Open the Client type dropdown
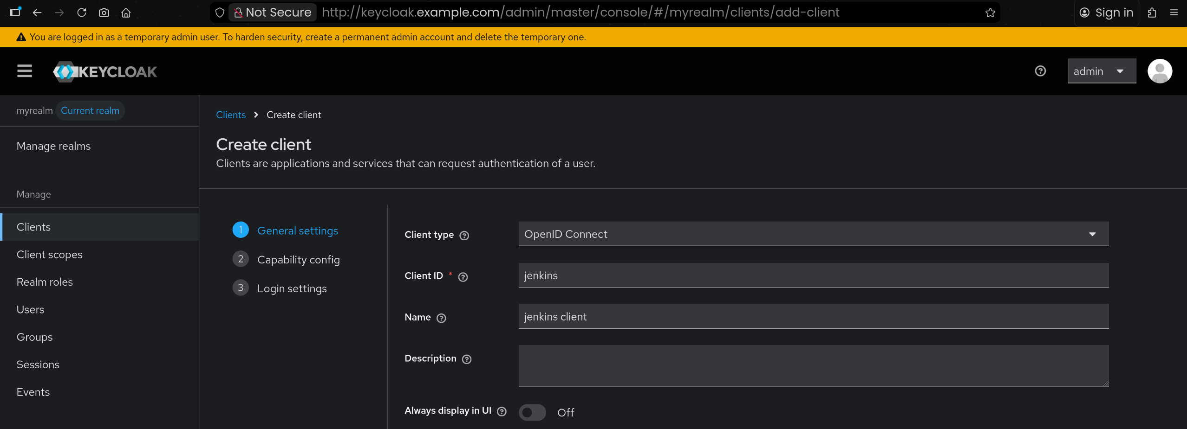Image resolution: width=1187 pixels, height=429 pixels. [x=813, y=234]
